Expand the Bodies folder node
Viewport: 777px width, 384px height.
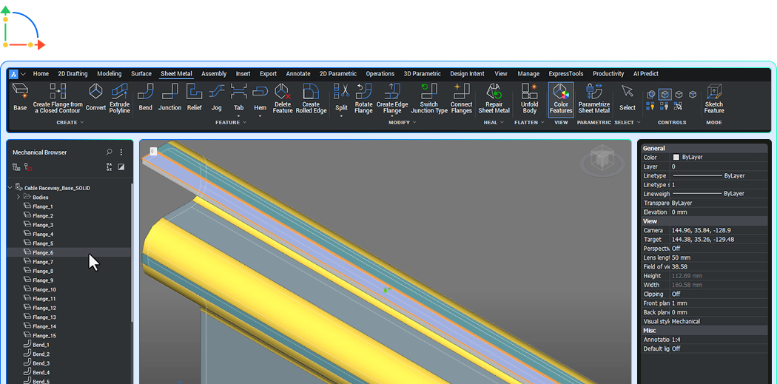pos(18,197)
